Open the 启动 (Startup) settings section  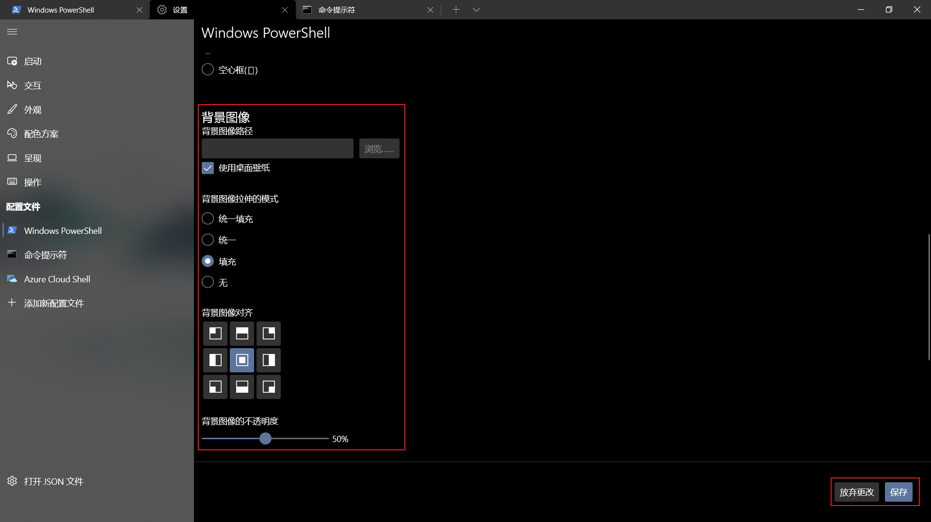pyautogui.click(x=32, y=61)
